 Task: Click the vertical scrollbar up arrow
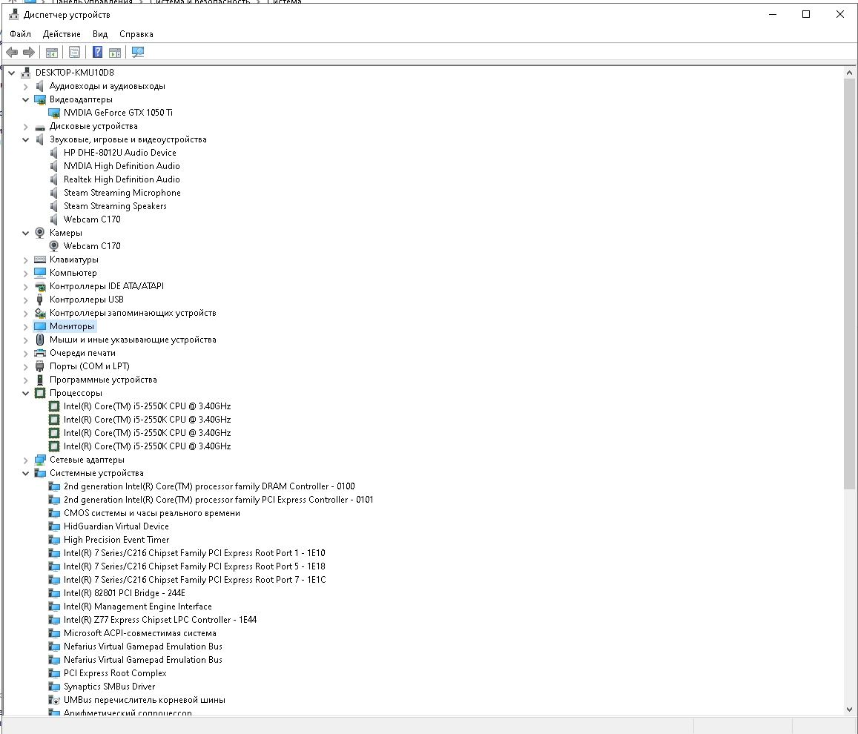pos(849,73)
